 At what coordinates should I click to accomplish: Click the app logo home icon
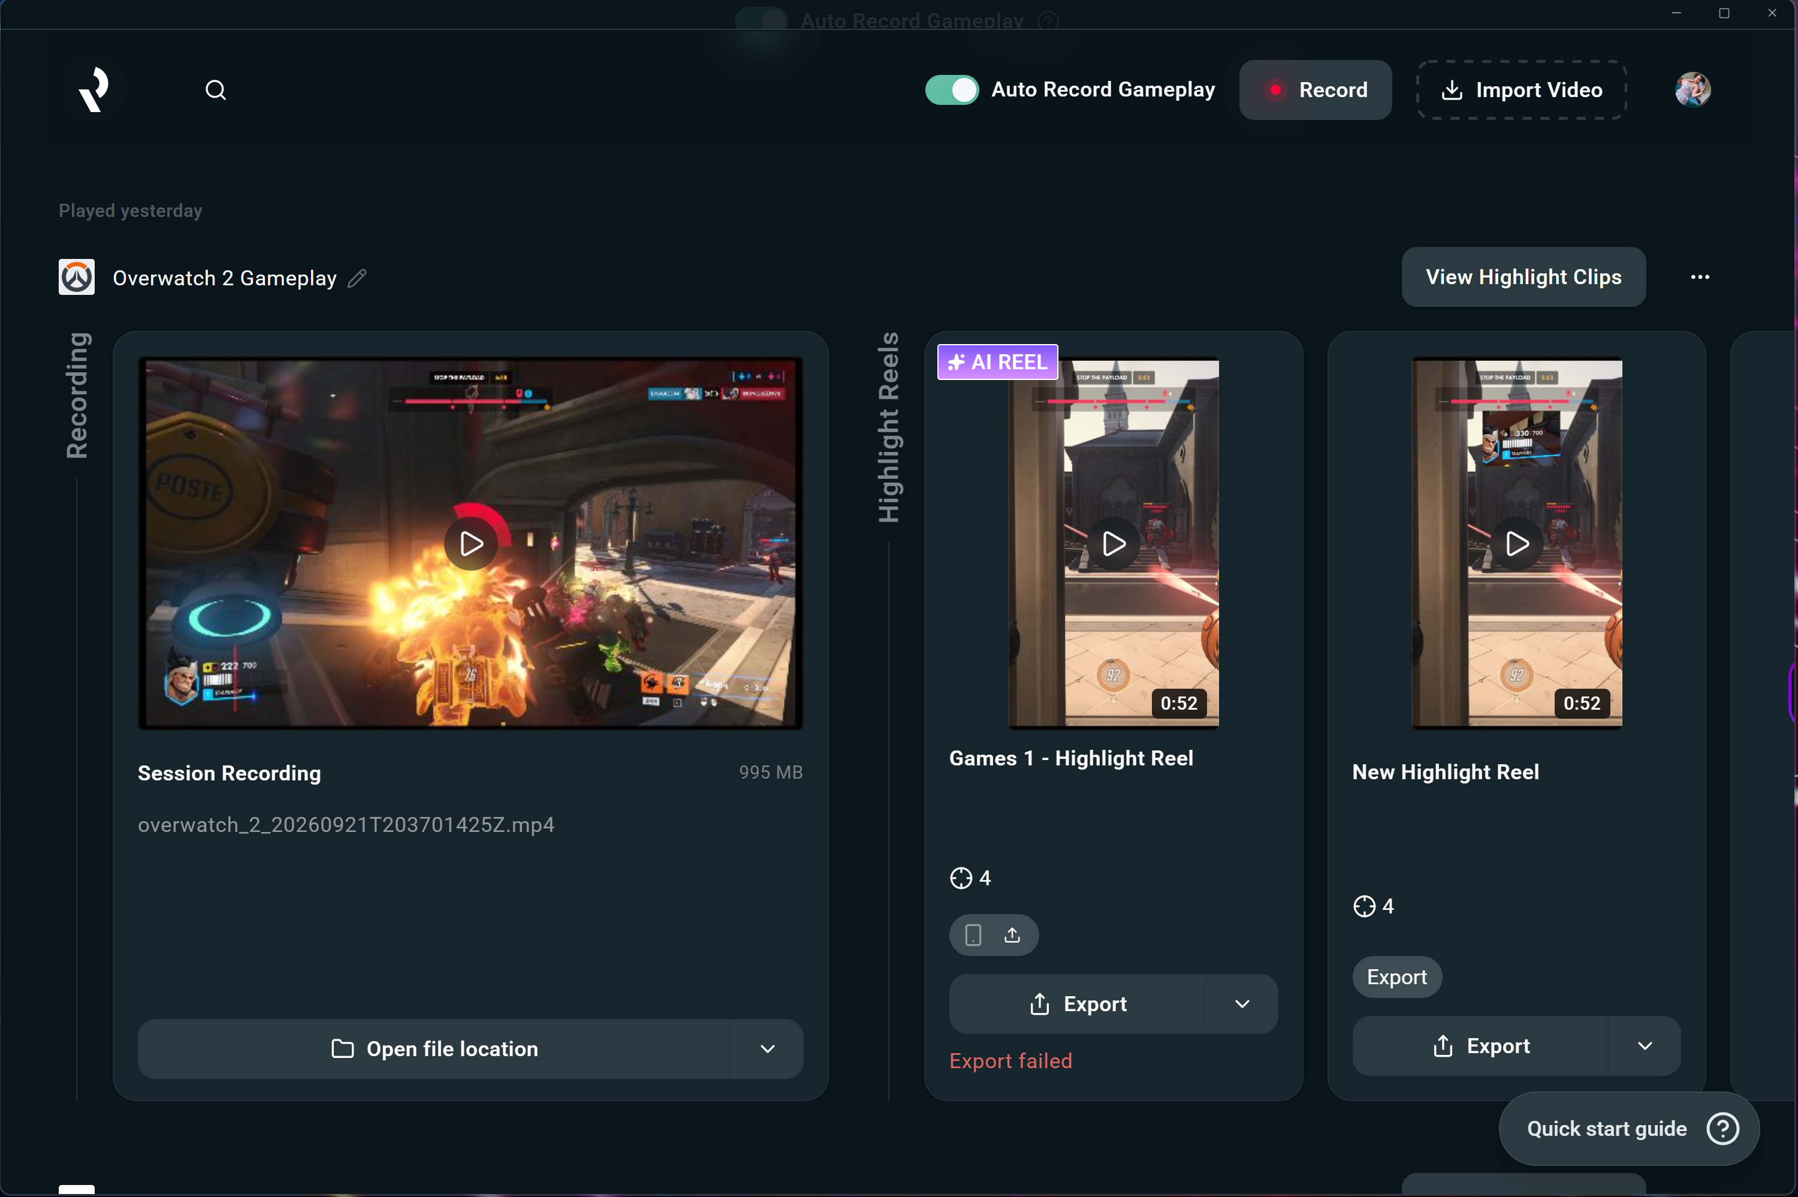(x=93, y=89)
